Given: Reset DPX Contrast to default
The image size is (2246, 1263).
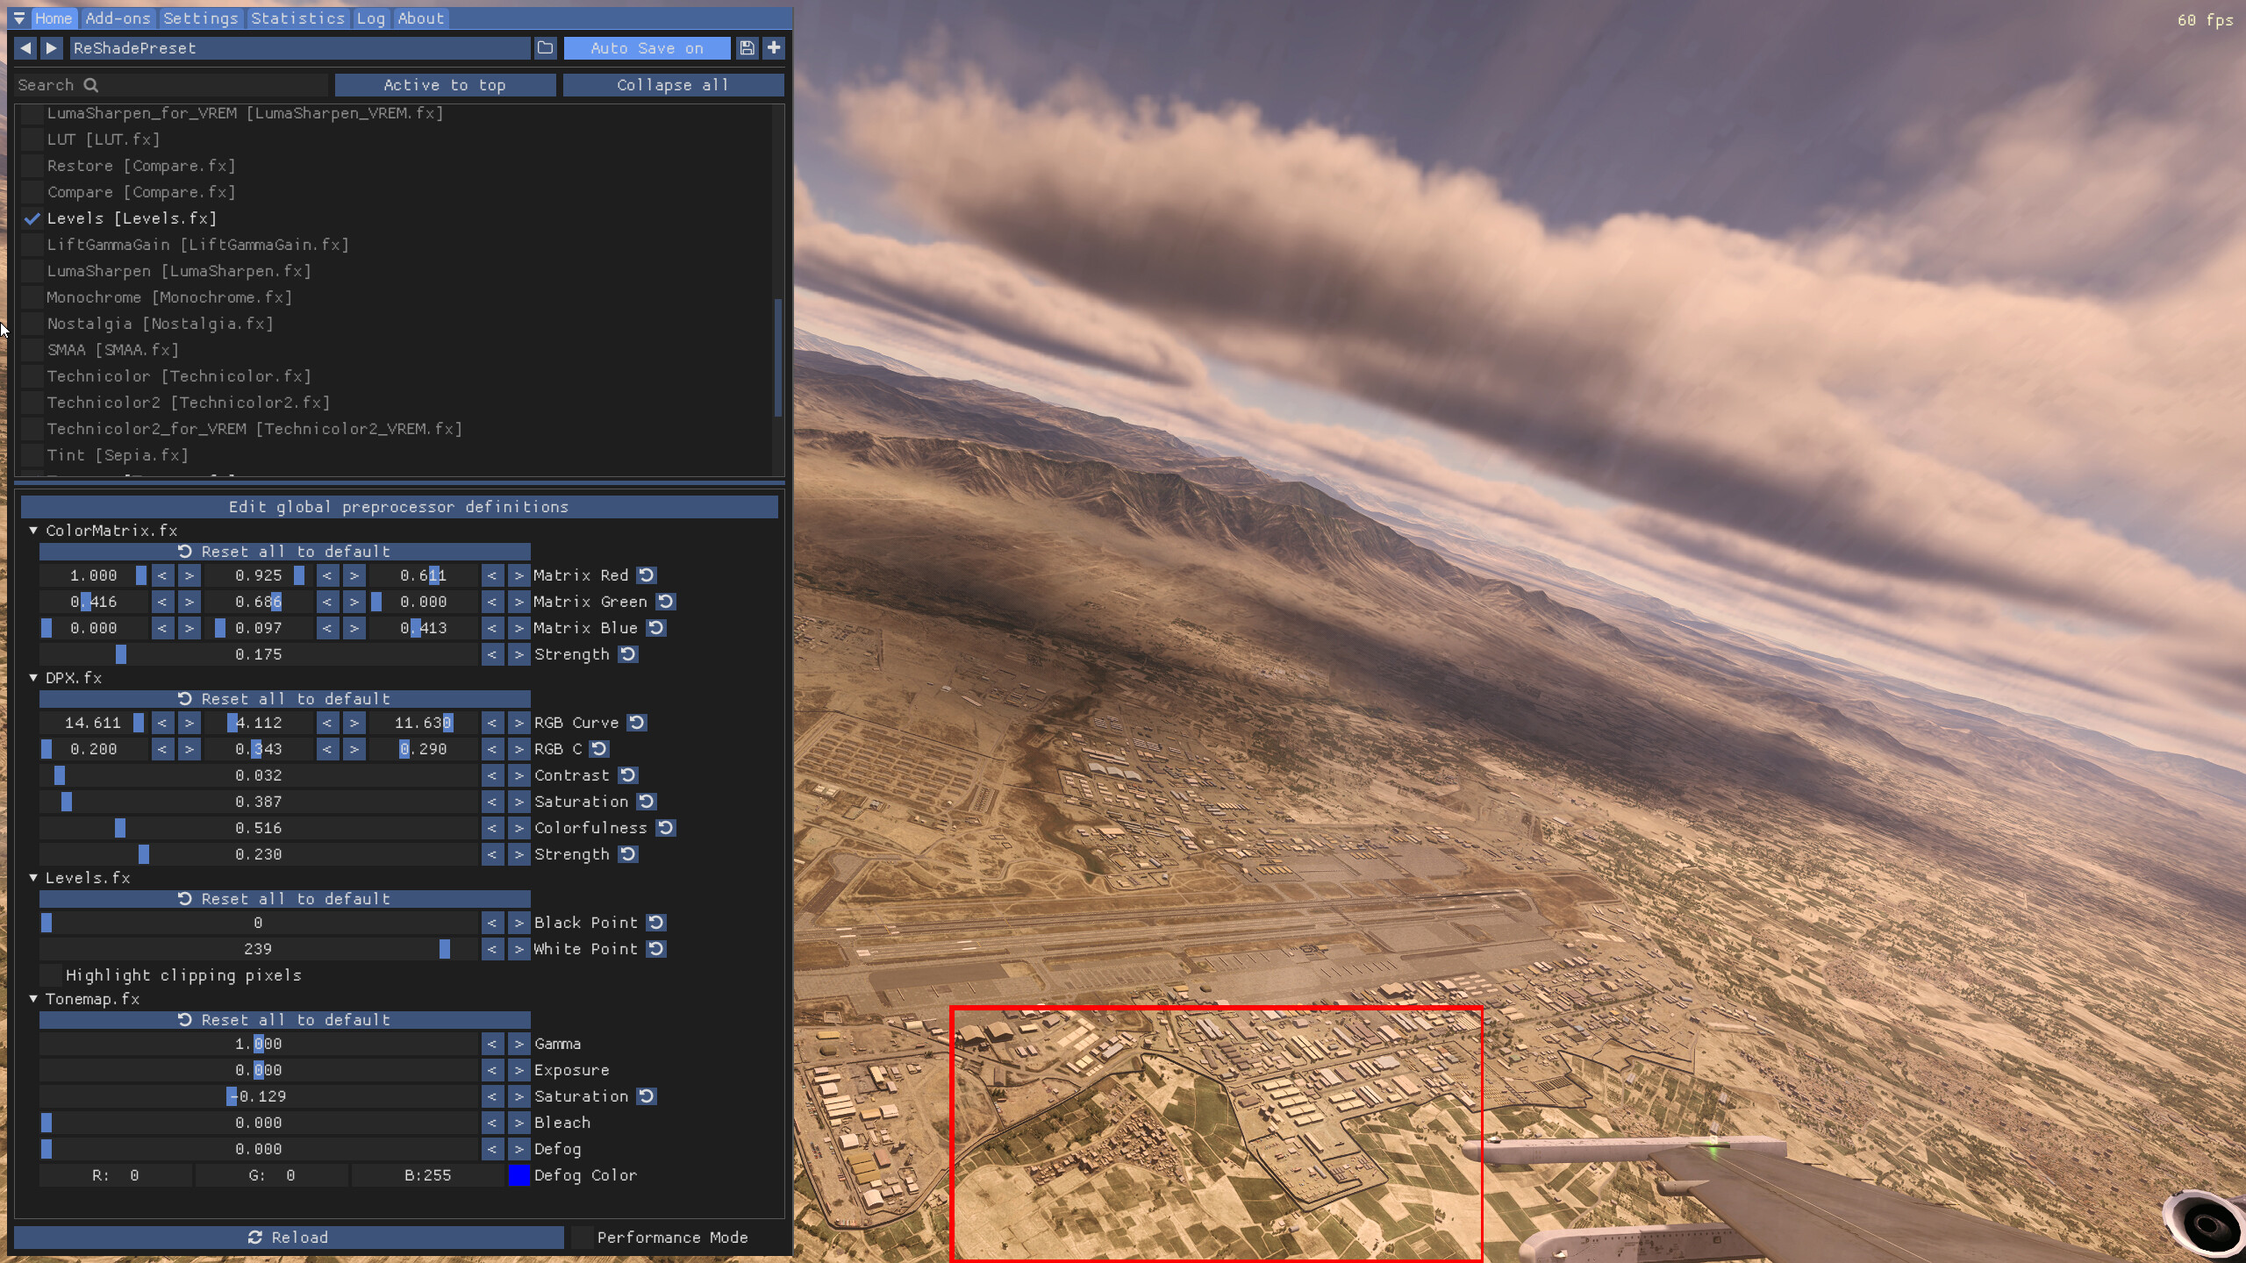Looking at the screenshot, I should click(628, 775).
